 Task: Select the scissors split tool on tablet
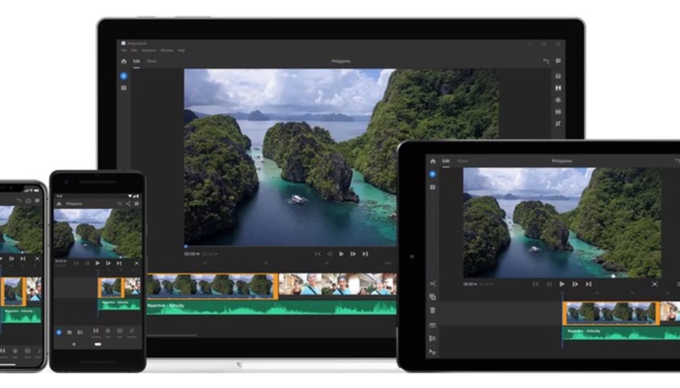(432, 283)
